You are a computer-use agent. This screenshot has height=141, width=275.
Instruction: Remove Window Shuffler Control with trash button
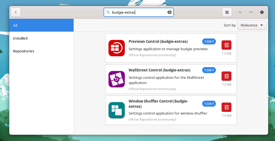226,107
